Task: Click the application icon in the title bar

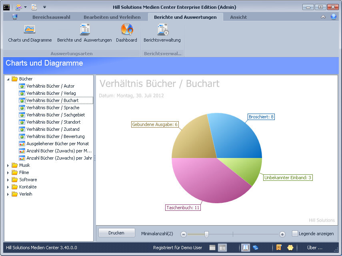Action: click(x=6, y=7)
